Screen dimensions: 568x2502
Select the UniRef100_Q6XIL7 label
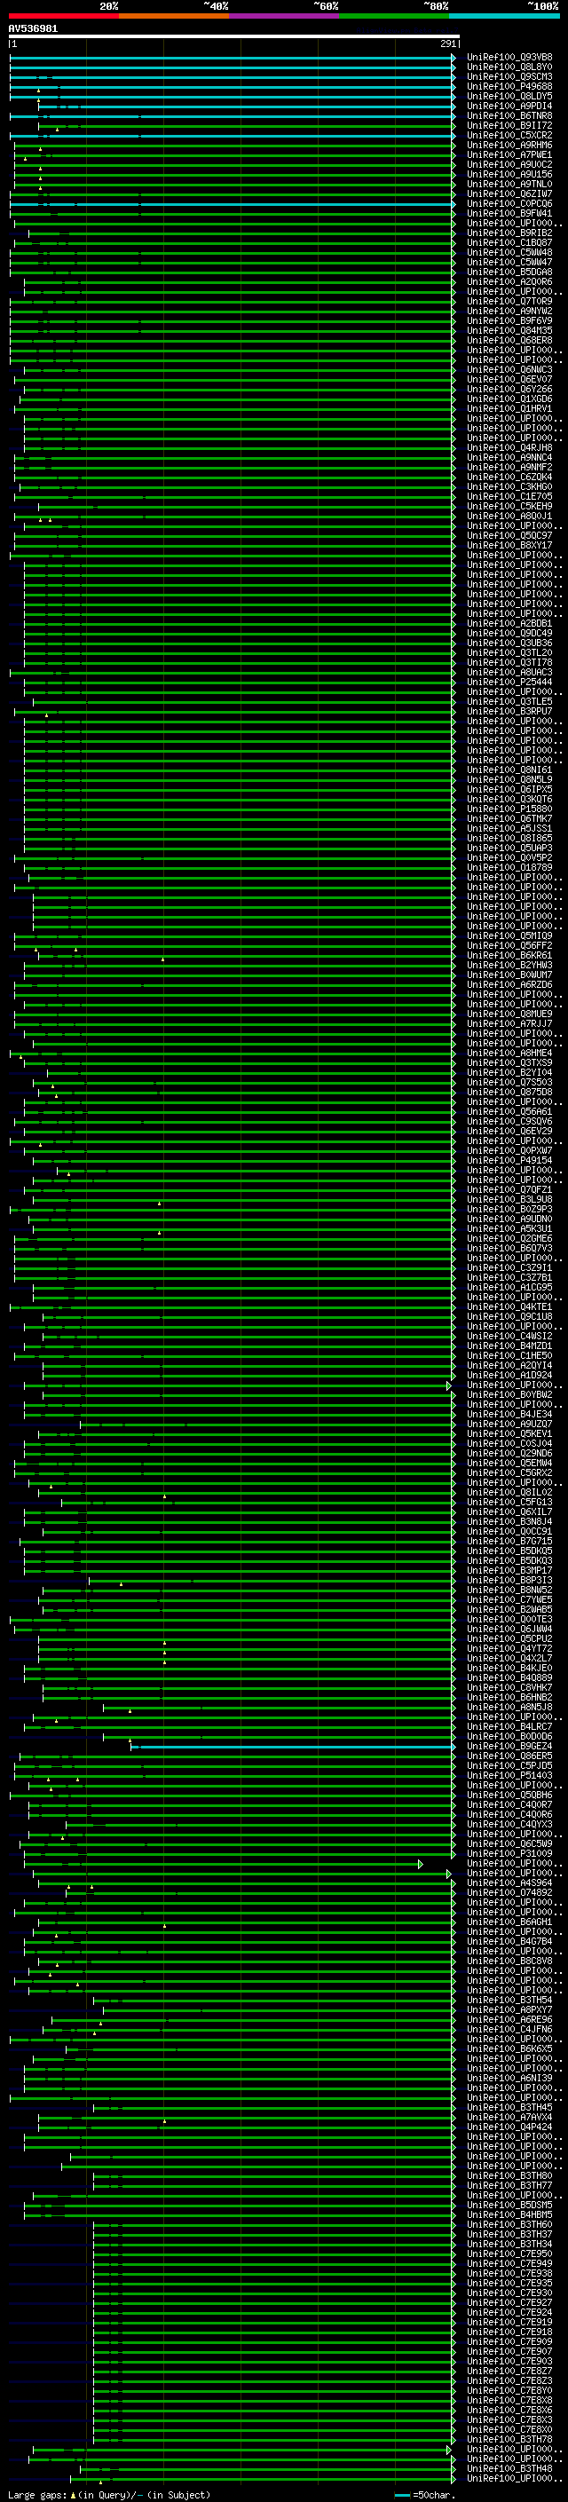pos(509,1512)
